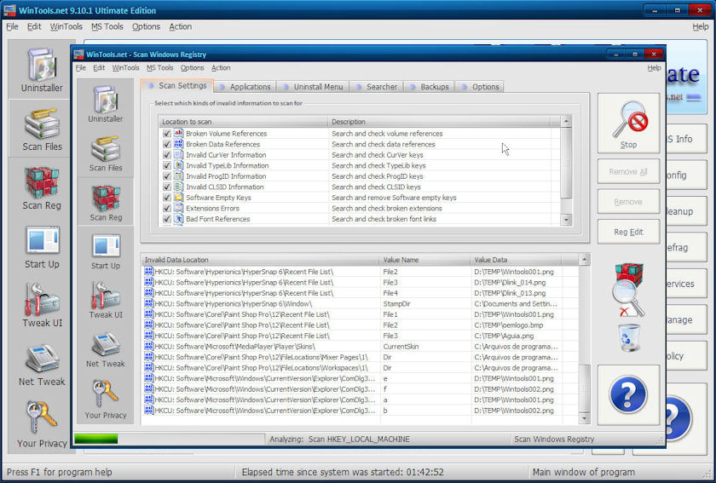
Task: Open Help menu in main window menu bar
Action: click(701, 26)
